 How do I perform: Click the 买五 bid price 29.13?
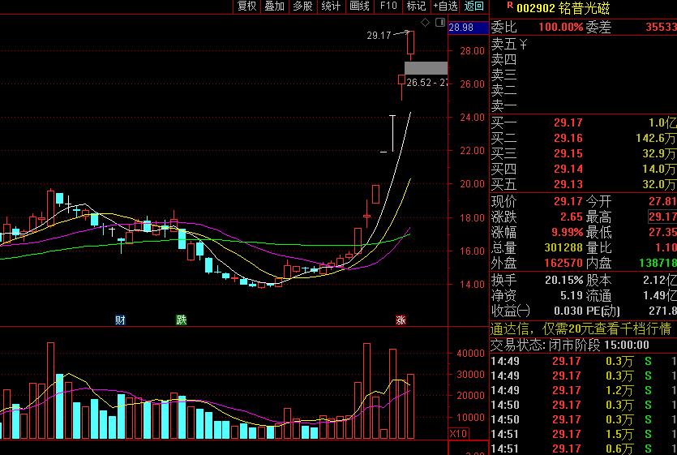point(568,184)
